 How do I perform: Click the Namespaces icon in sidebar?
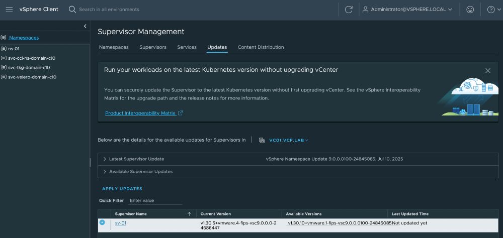pos(4,38)
